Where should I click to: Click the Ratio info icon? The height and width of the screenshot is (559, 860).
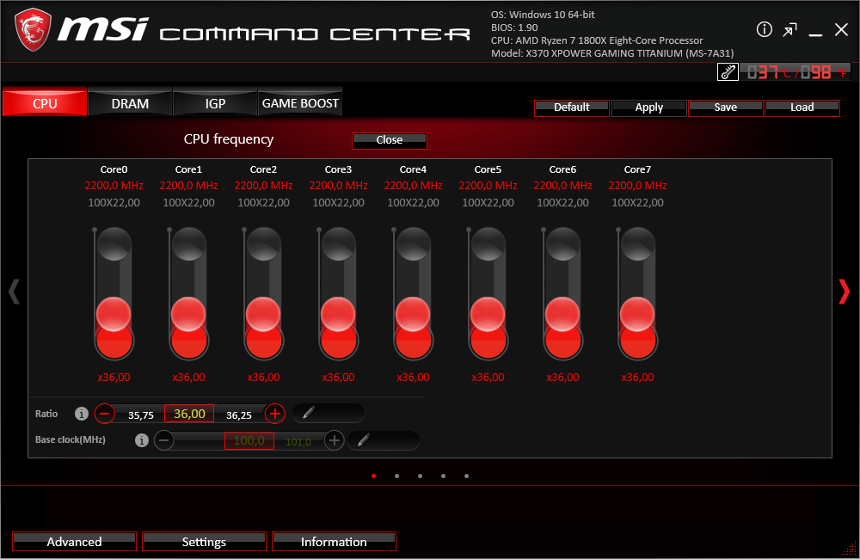point(81,414)
